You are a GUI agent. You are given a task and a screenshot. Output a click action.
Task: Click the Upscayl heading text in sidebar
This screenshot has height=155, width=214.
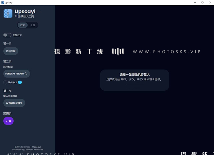click(25, 12)
